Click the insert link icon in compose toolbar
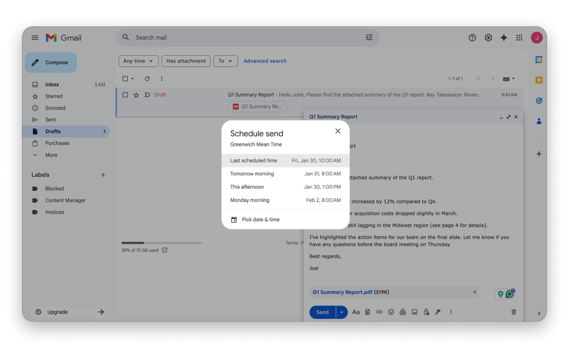The image size is (569, 351). 379,312
